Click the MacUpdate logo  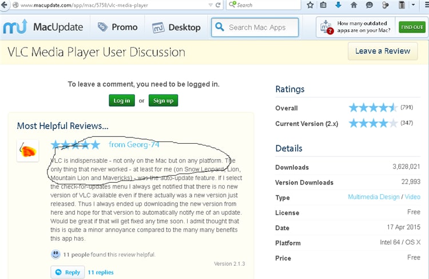click(43, 27)
